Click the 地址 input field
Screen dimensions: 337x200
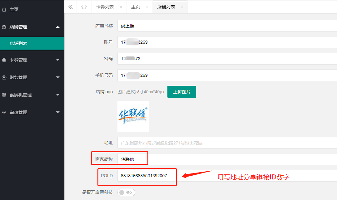coord(227,143)
